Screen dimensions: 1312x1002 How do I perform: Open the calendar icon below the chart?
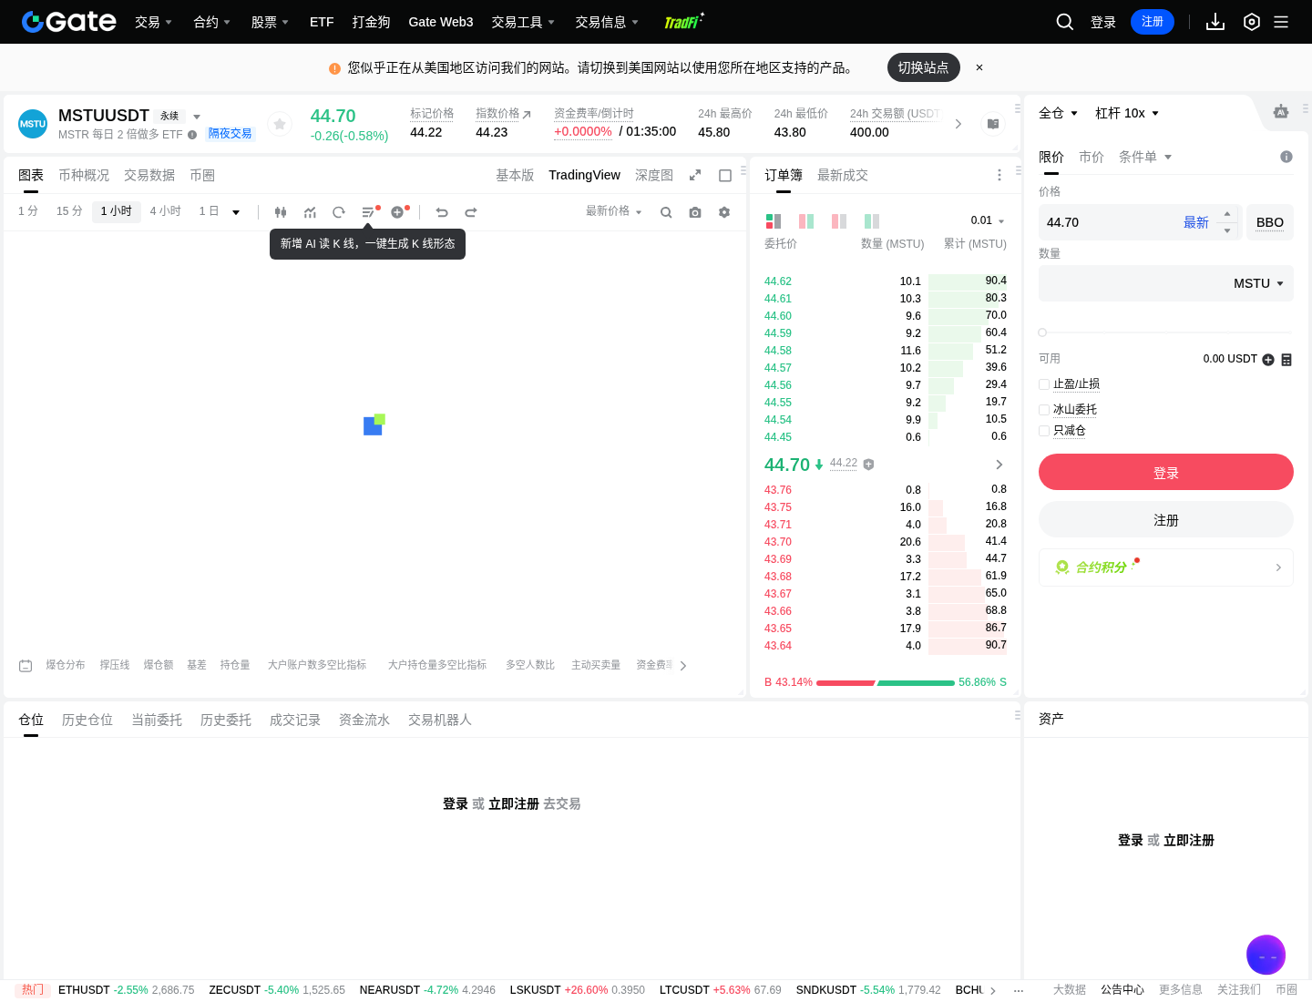pyautogui.click(x=26, y=666)
